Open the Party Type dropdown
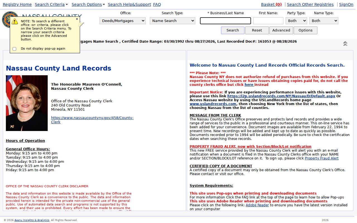Image resolution: width=357 pixels, height=223 pixels. pos(296,21)
